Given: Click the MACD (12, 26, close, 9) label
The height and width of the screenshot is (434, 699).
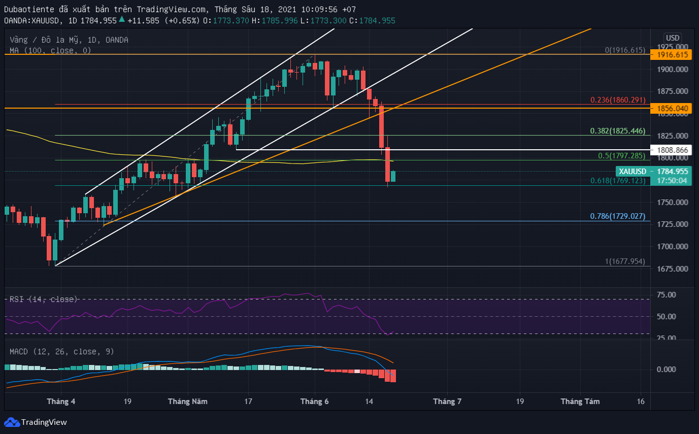Looking at the screenshot, I should point(62,351).
